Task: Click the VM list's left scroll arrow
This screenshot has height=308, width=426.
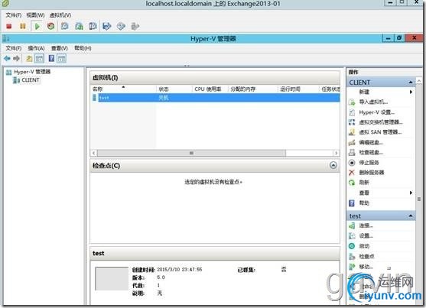Action: 94,153
